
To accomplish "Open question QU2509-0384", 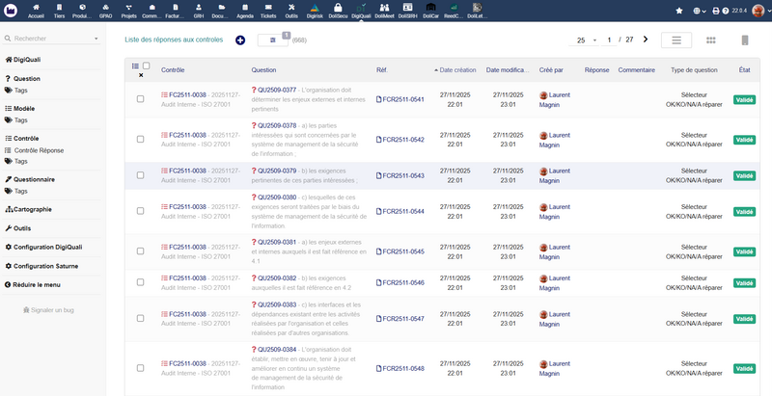I will 274,350.
